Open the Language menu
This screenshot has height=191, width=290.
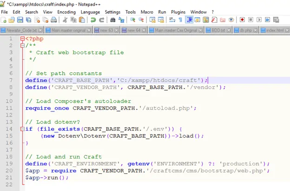tap(90, 12)
